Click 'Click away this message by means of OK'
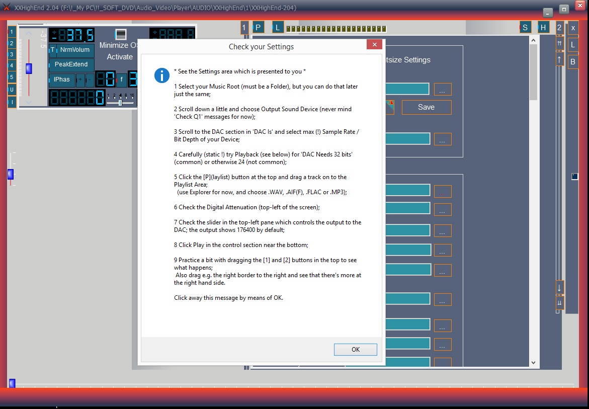The image size is (589, 409). coord(229,298)
